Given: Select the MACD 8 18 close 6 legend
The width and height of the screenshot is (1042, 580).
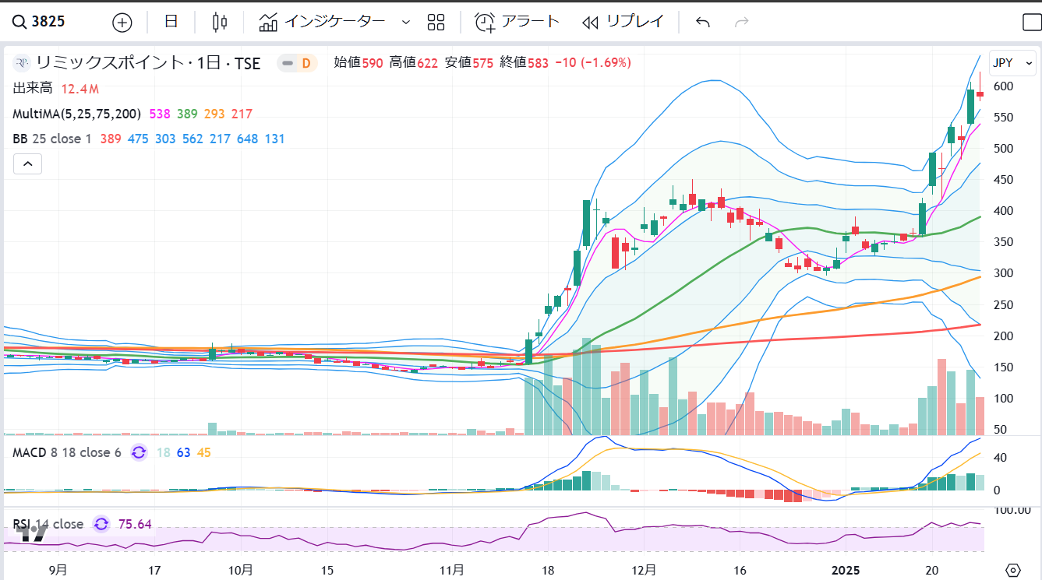Looking at the screenshot, I should pos(67,452).
